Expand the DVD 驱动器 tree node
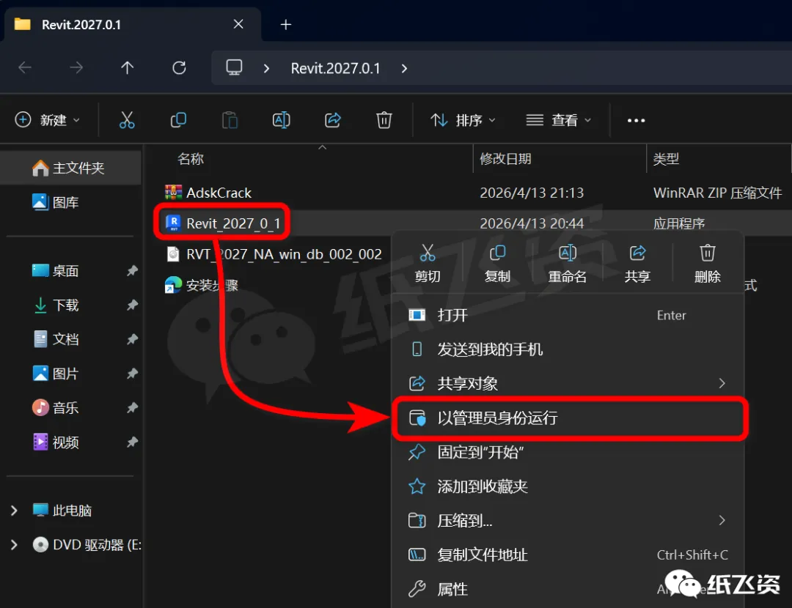The height and width of the screenshot is (608, 792). point(14,545)
